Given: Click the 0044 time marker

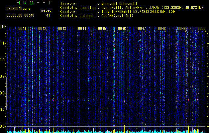Looking at the screenshot, I should click(x=82, y=29).
